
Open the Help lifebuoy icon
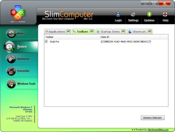(x=165, y=14)
